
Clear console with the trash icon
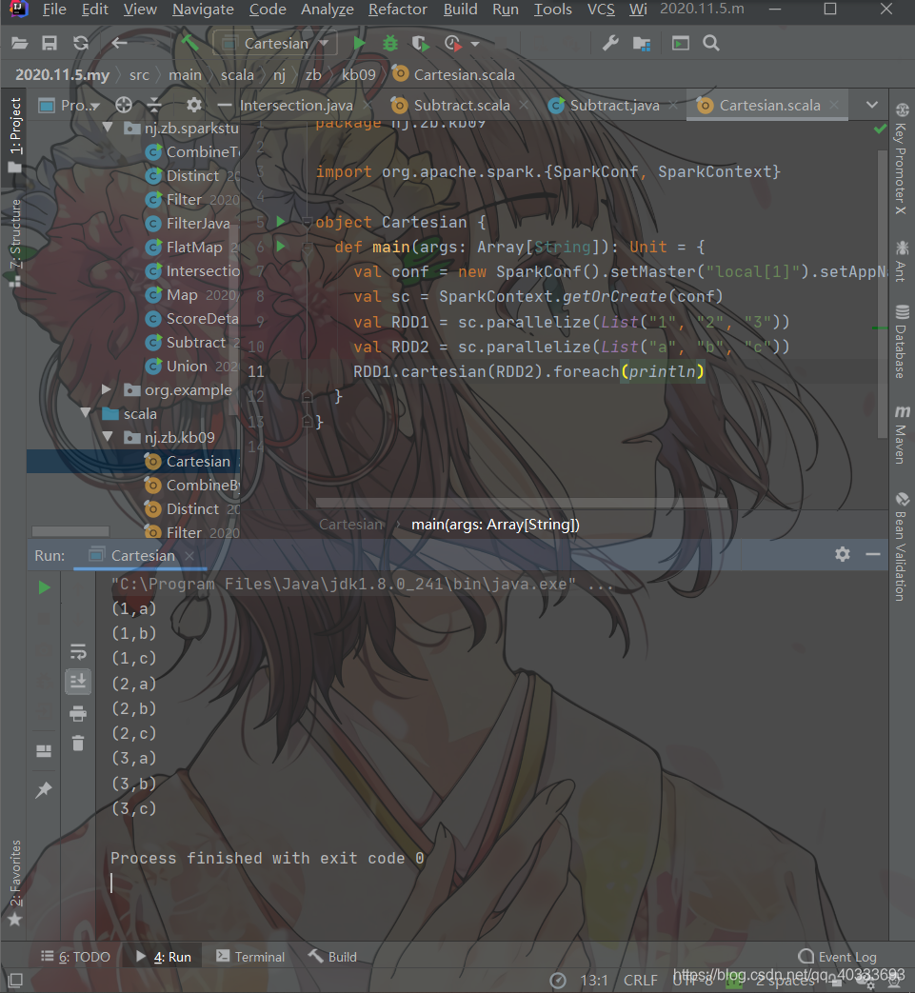tap(78, 743)
